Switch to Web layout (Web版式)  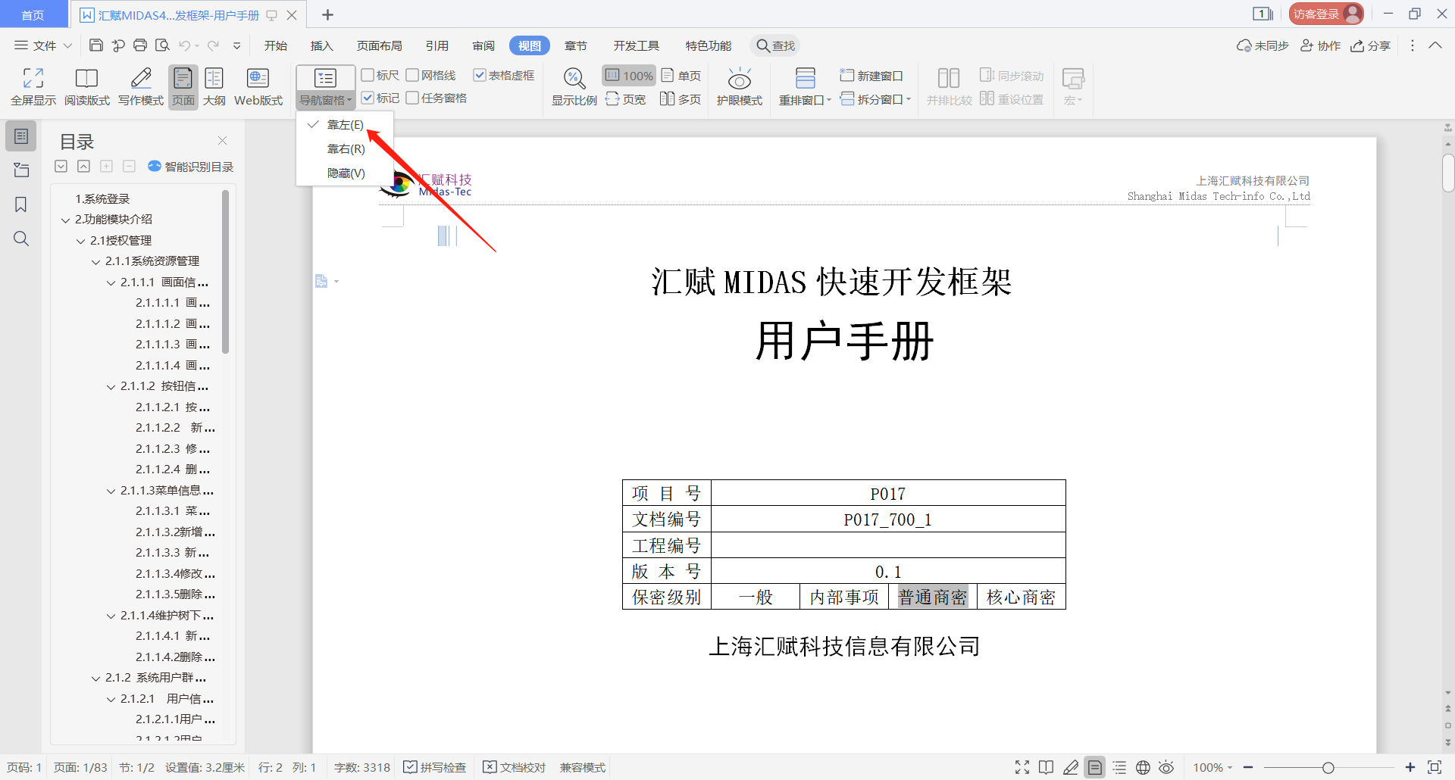click(258, 87)
